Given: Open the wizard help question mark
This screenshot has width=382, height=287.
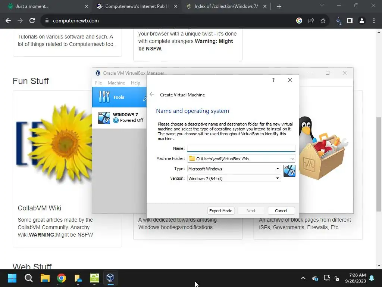Looking at the screenshot, I should (273, 80).
